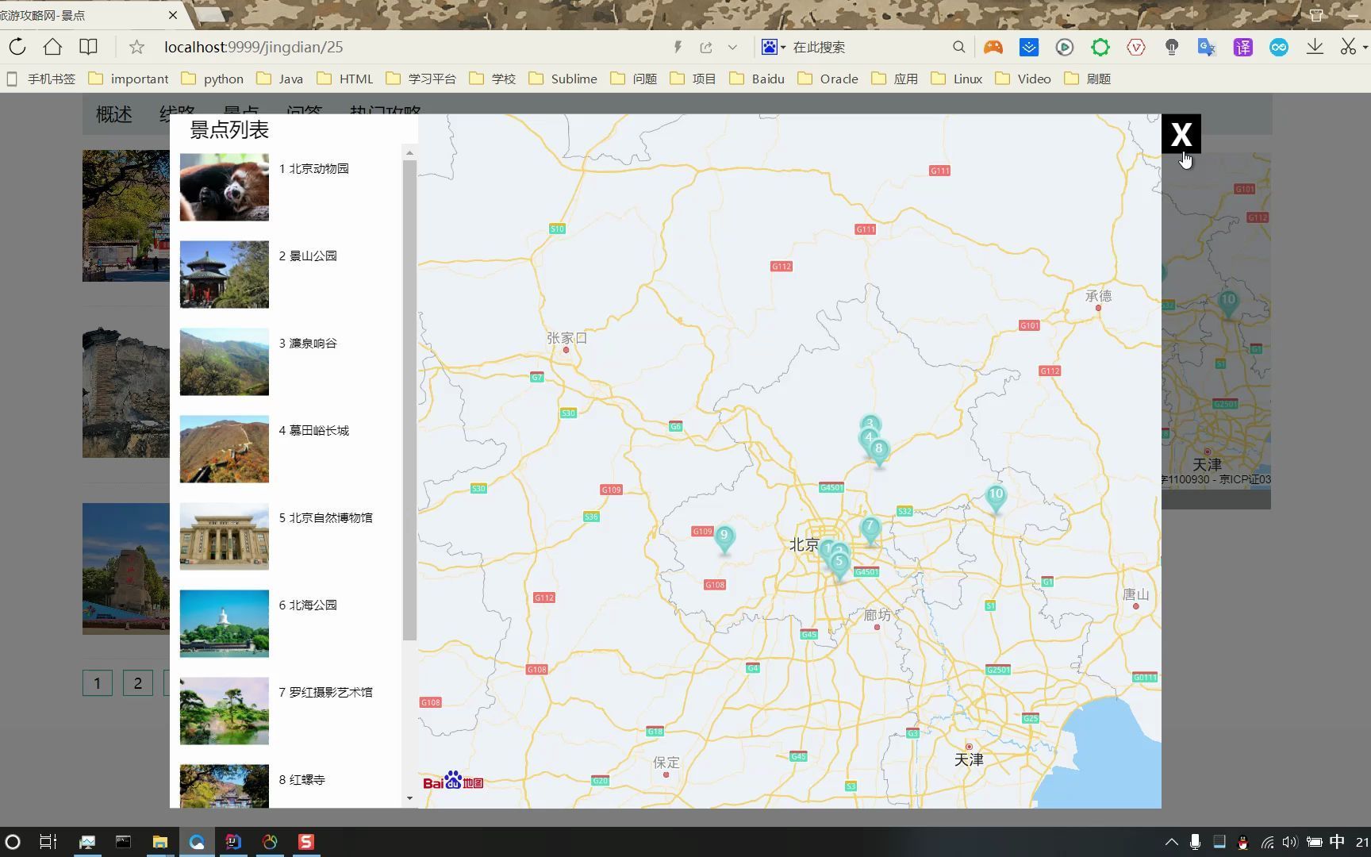Open the blue download-box extension icon
Viewport: 1371px width, 857px height.
(1029, 47)
